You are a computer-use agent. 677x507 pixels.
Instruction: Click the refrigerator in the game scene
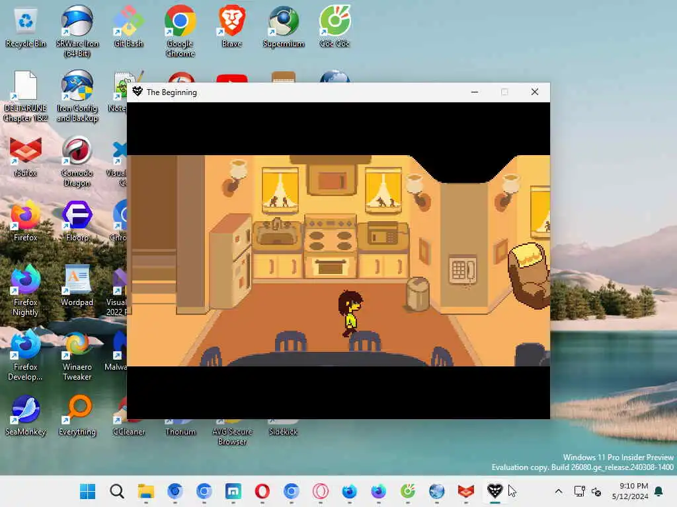[231, 260]
